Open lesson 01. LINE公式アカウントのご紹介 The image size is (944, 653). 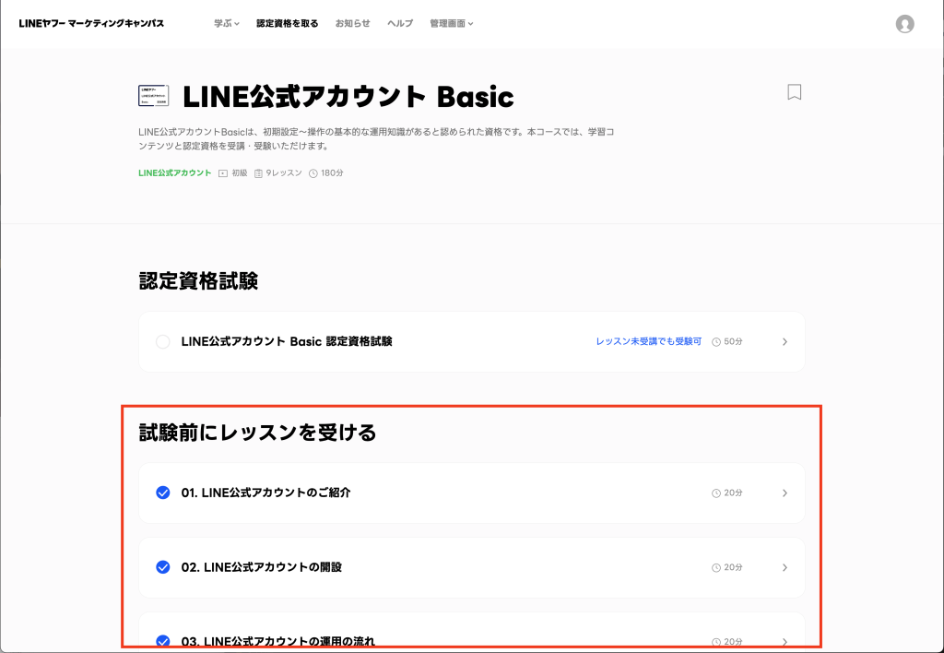click(x=266, y=493)
